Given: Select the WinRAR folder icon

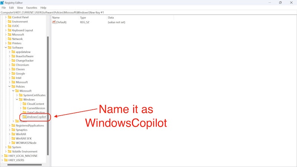Looking at the screenshot, I should pos(13,134).
